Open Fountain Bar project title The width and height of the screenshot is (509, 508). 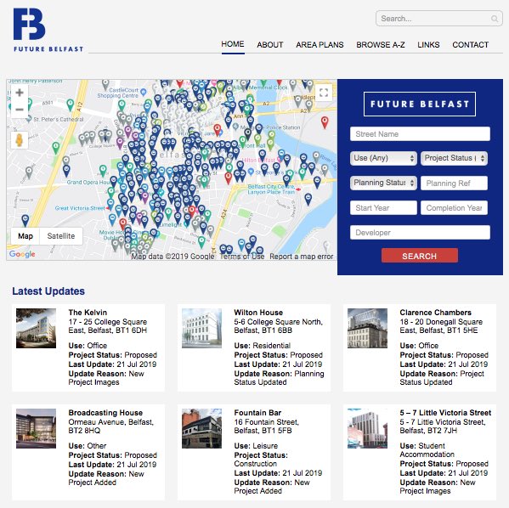(x=257, y=413)
